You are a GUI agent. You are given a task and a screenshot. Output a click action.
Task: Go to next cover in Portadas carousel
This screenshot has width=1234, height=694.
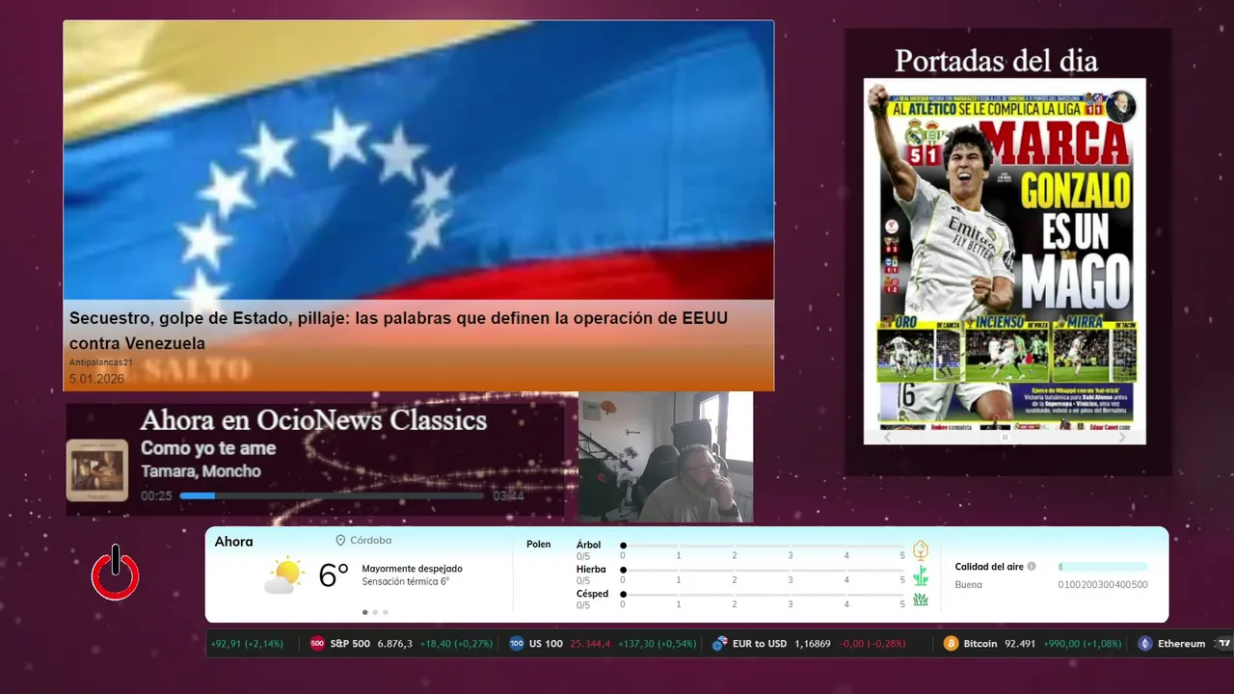pos(1121,437)
